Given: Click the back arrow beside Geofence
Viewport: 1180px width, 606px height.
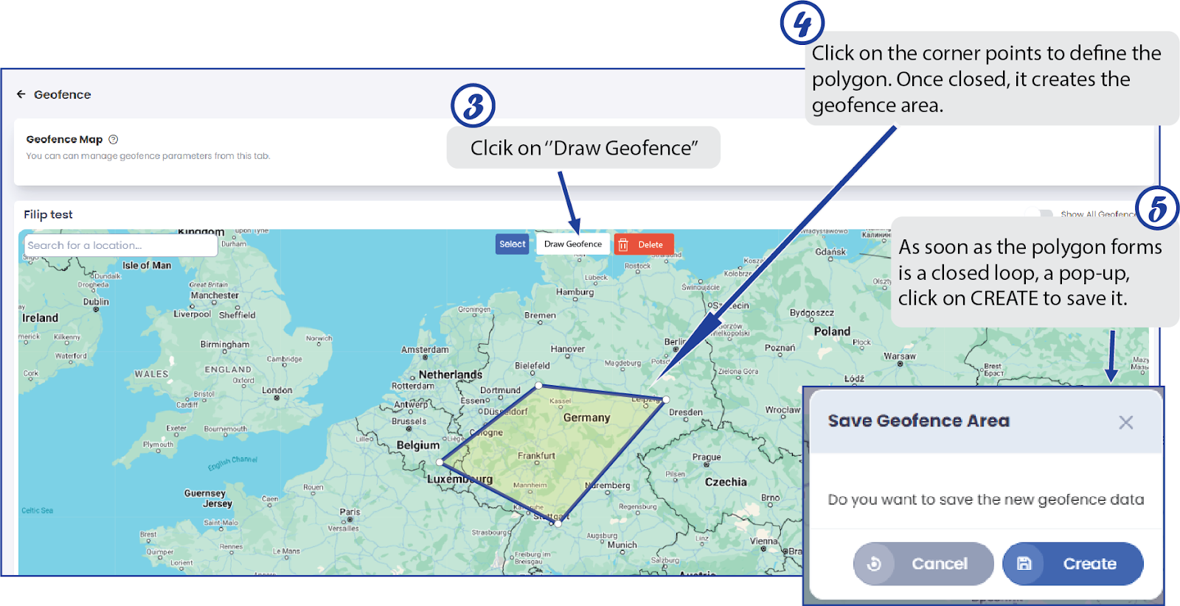Looking at the screenshot, I should [x=21, y=94].
